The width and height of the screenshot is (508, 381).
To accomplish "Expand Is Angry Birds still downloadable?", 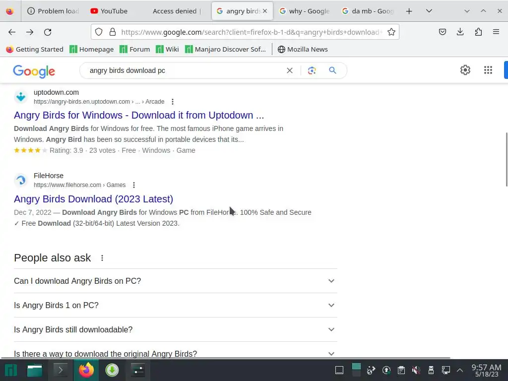I will coord(175,329).
